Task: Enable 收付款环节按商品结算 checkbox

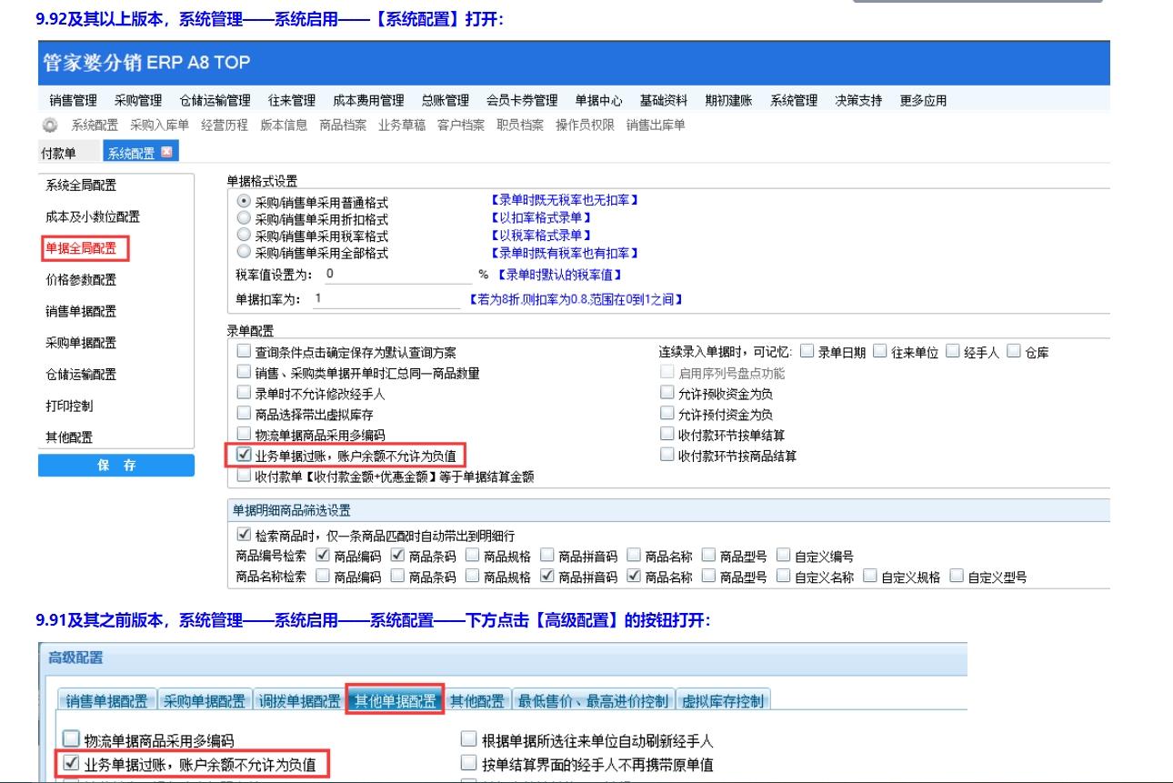Action: pyautogui.click(x=668, y=455)
